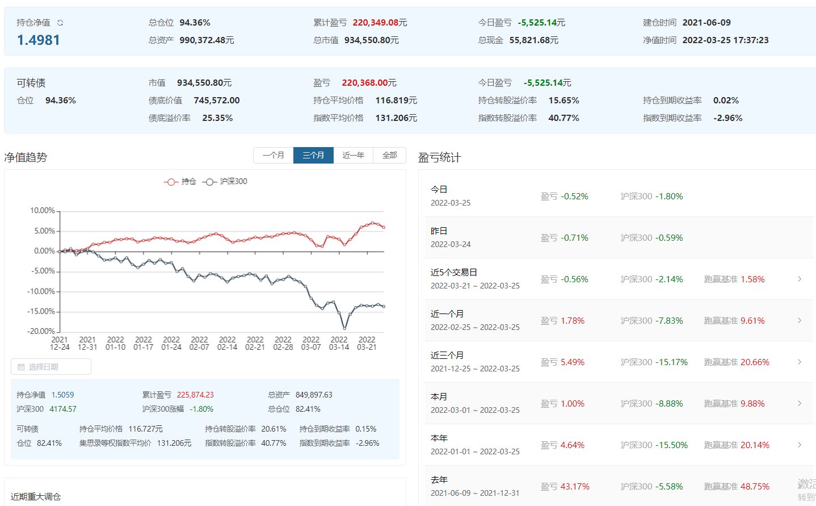Click the calendar icon in 选择日期 field
The image size is (816, 506).
tap(21, 367)
